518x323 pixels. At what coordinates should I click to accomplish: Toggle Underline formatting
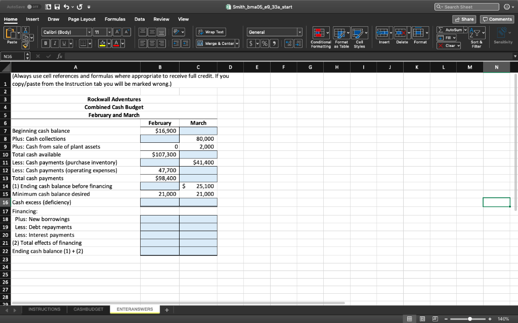click(x=64, y=43)
